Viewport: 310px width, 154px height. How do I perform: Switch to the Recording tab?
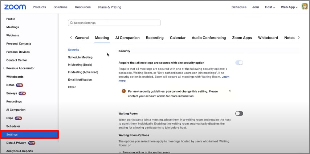155,38
